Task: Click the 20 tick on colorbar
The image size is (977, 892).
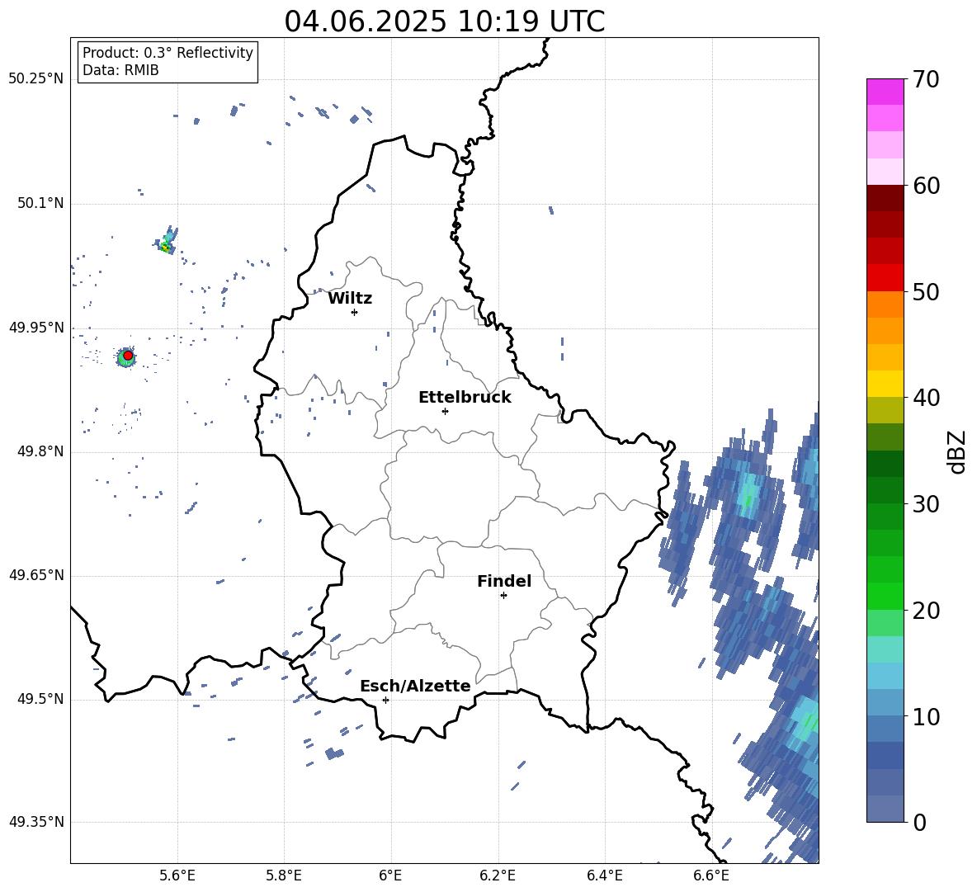Action: coord(926,611)
